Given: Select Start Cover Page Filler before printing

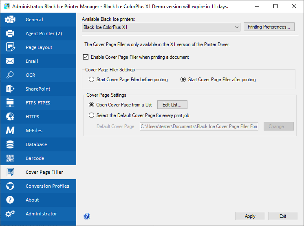Looking at the screenshot, I should pyautogui.click(x=91, y=80).
